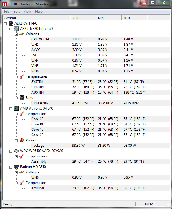Select the Core #3 row

(100, 135)
